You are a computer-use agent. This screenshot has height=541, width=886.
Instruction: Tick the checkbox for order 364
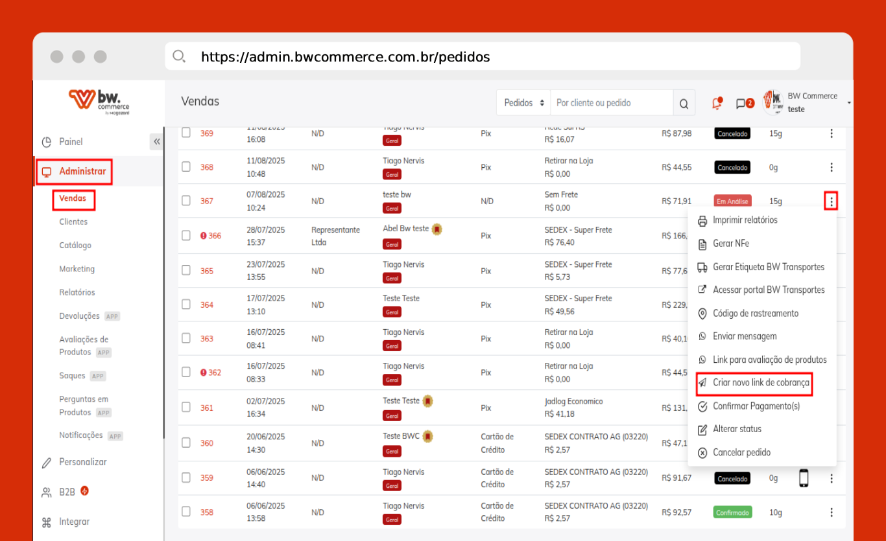click(x=186, y=305)
